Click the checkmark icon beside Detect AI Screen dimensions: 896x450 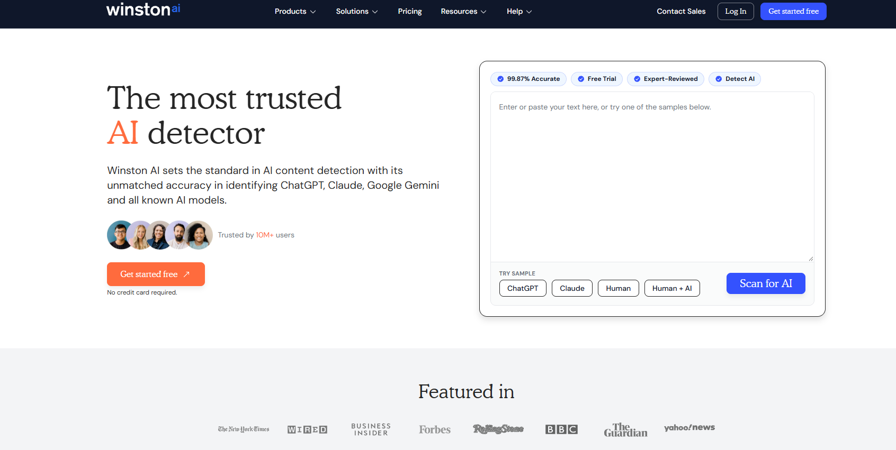719,79
